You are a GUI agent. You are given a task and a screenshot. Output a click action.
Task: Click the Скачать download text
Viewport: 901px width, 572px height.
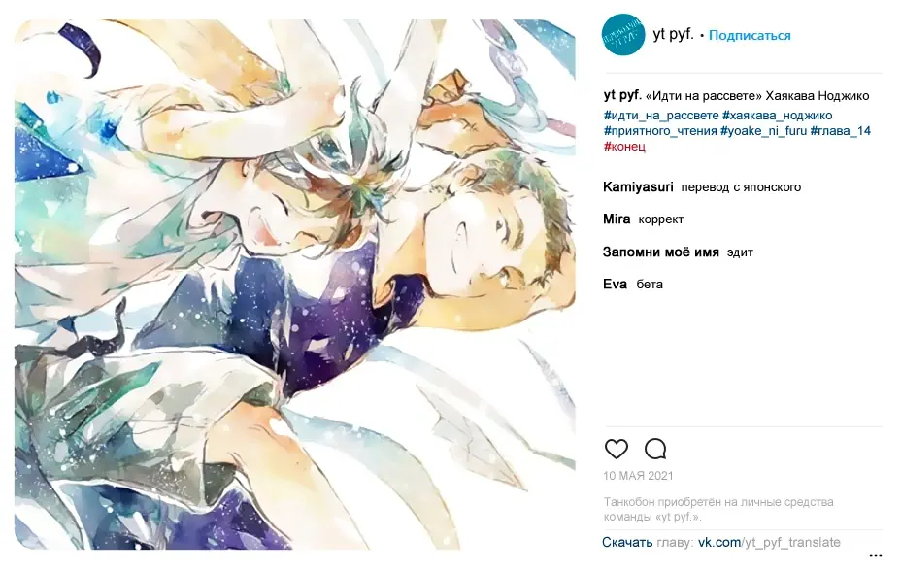click(627, 542)
